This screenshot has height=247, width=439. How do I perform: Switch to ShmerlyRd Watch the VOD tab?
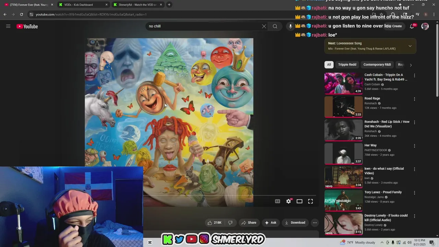click(x=137, y=5)
